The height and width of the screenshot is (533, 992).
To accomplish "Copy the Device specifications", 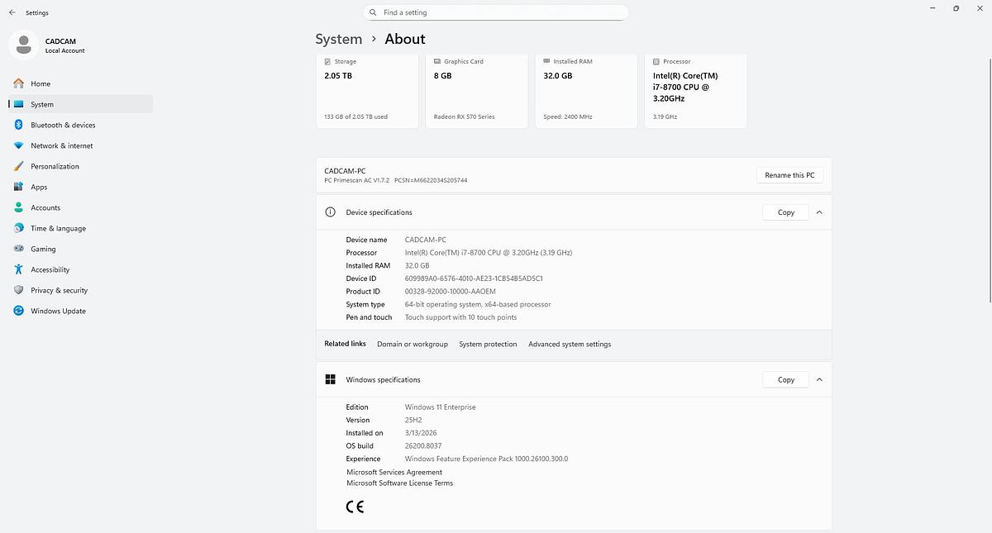I will point(785,212).
